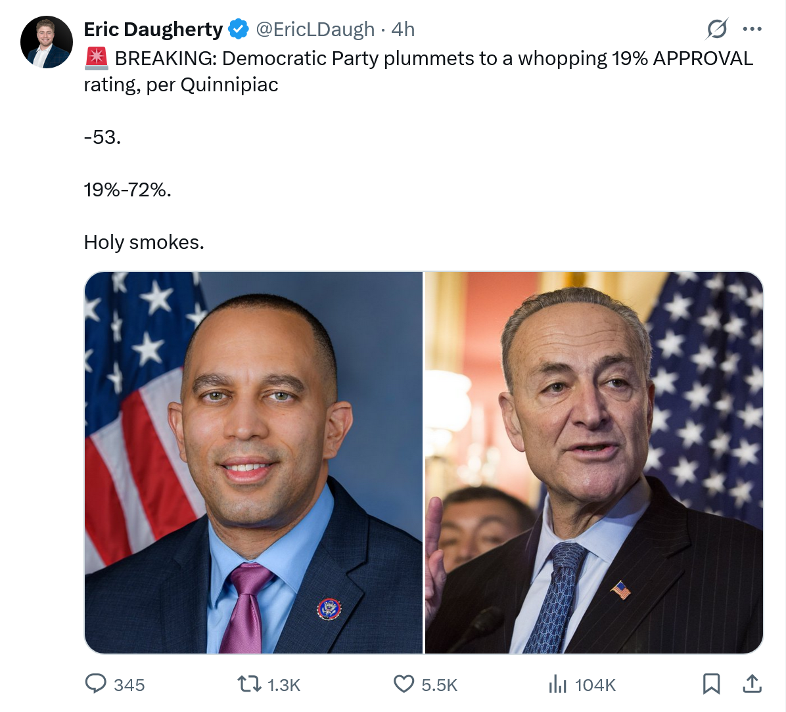Screen dimensions: 786x712
Task: Open the @EricLDaugh handle link
Action: click(315, 30)
